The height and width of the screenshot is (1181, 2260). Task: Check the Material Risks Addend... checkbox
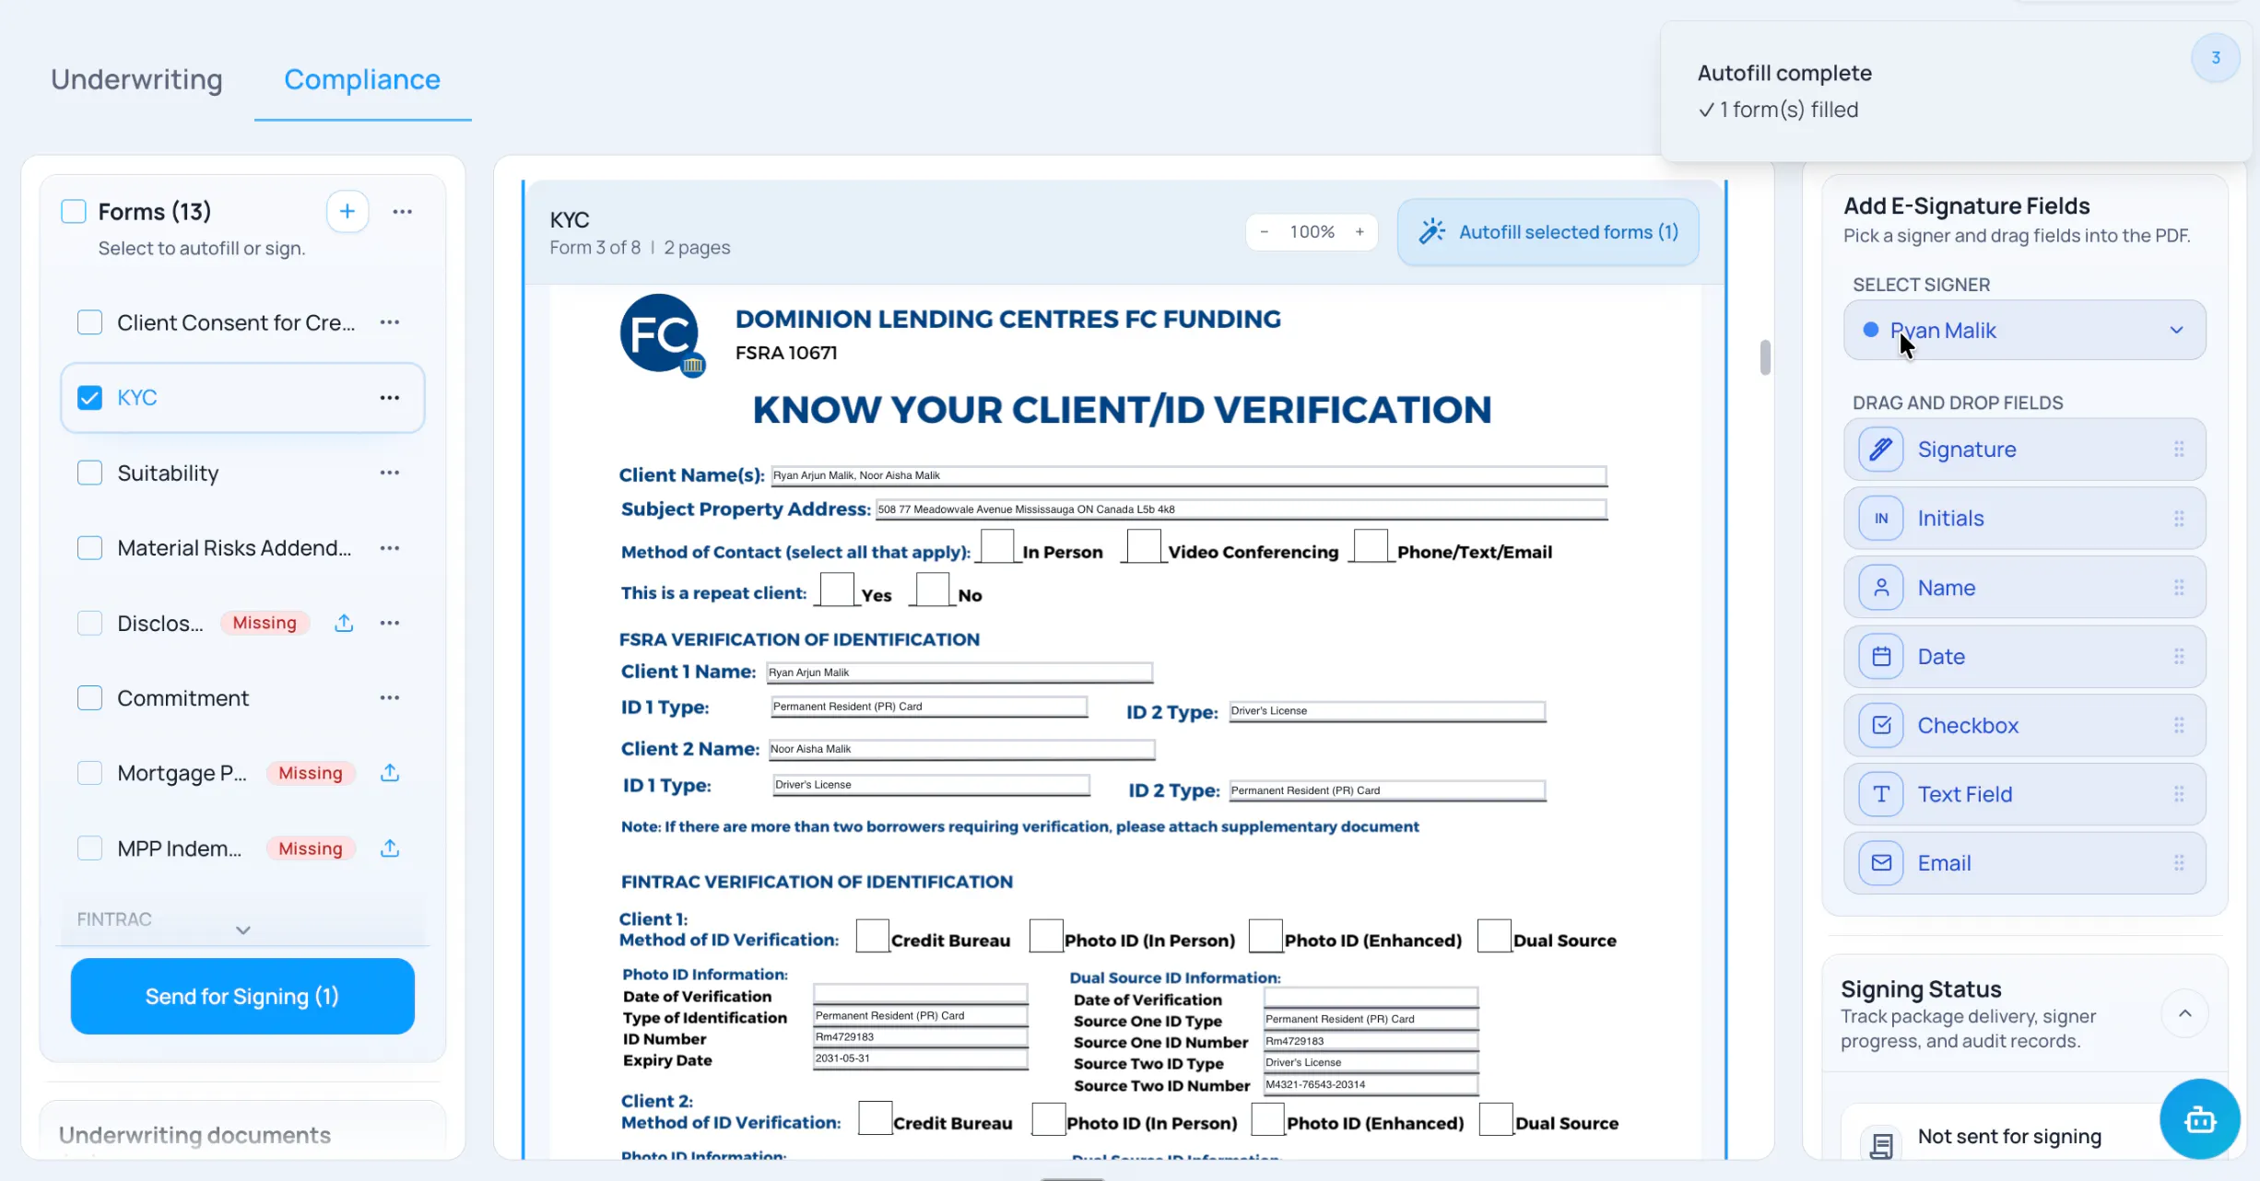click(x=89, y=548)
